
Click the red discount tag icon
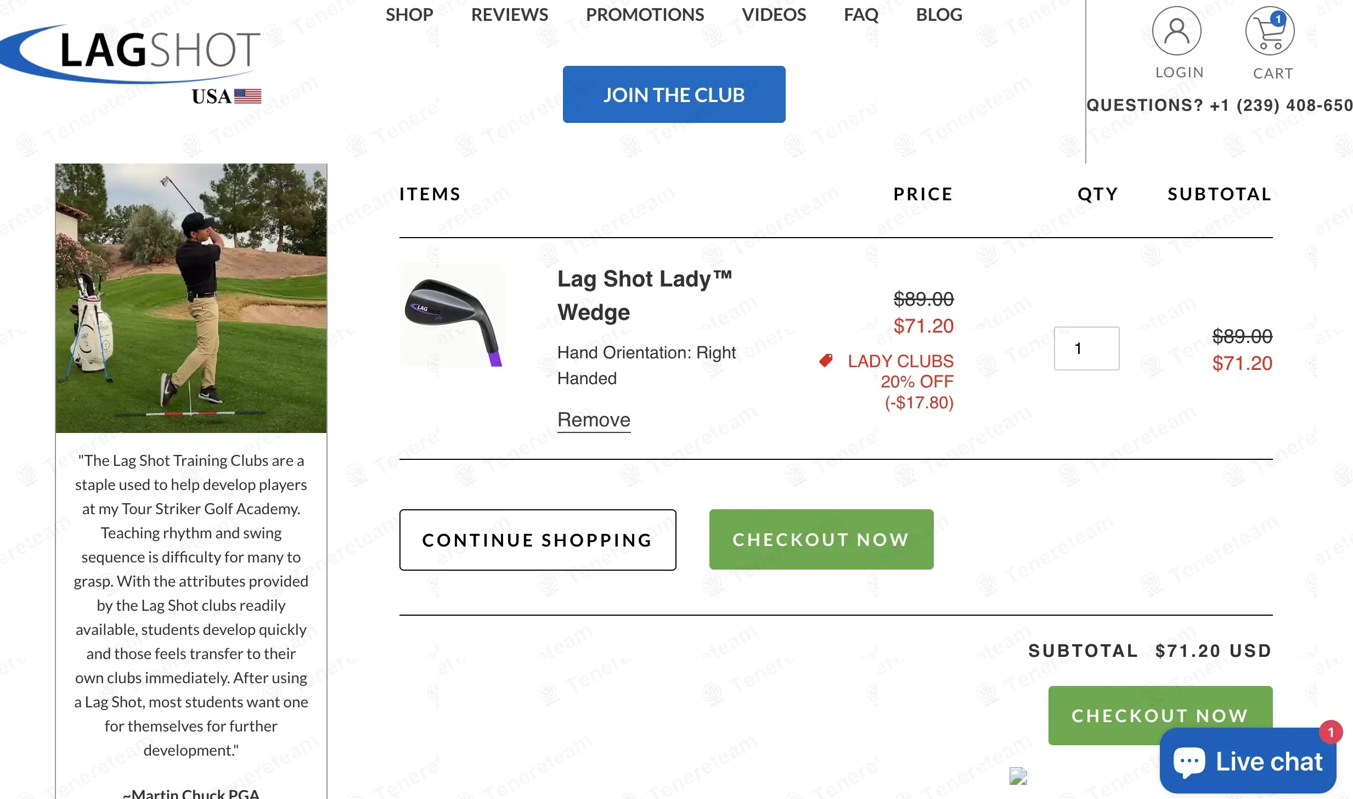826,361
